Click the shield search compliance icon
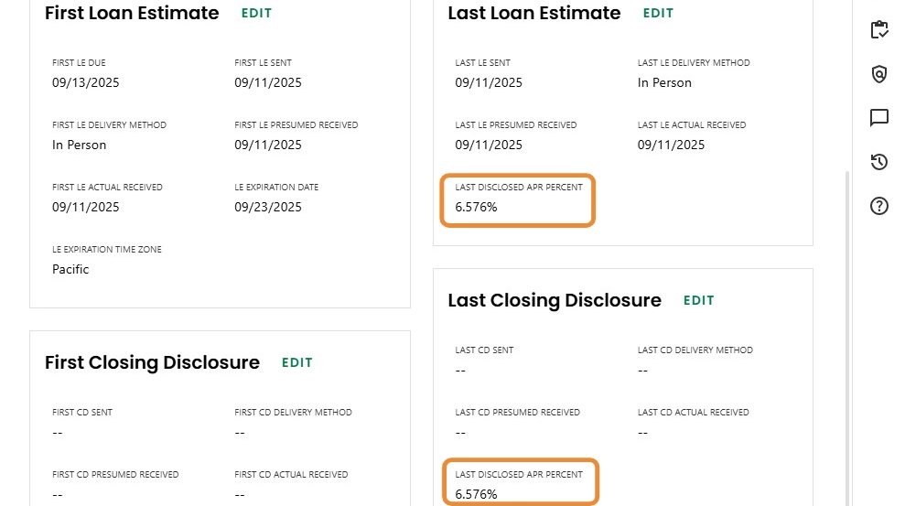The image size is (905, 506). 879,74
